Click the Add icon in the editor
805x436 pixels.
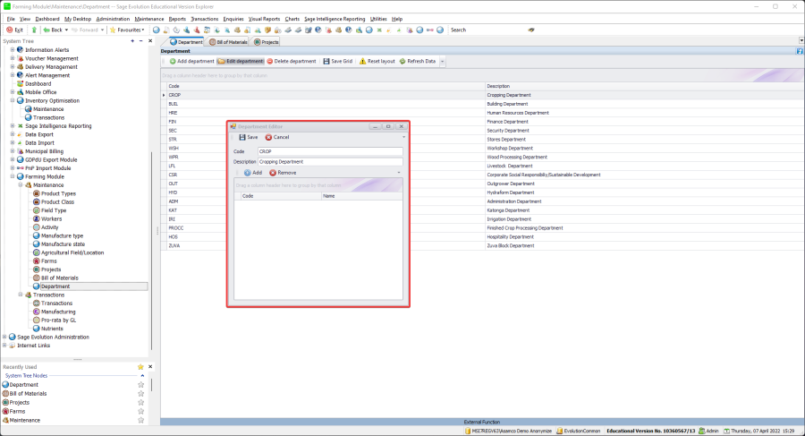(248, 172)
